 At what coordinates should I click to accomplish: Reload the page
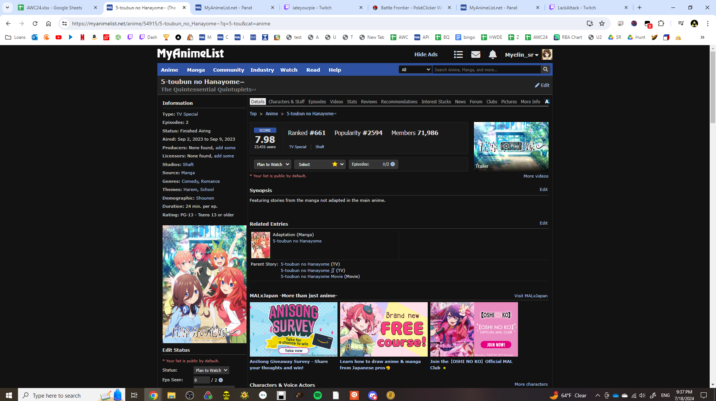click(35, 24)
